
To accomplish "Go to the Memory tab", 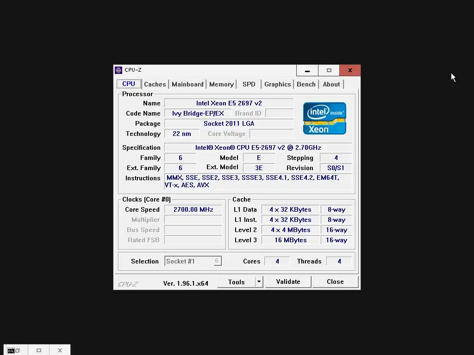I will tap(221, 84).
